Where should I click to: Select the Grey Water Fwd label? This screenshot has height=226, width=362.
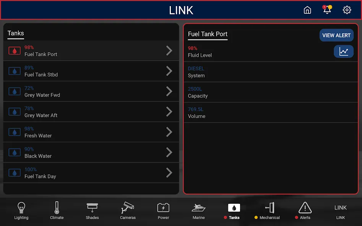(x=42, y=95)
